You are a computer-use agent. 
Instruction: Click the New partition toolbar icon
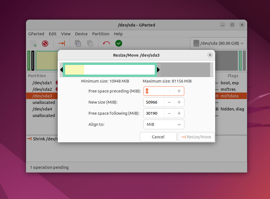point(33,43)
